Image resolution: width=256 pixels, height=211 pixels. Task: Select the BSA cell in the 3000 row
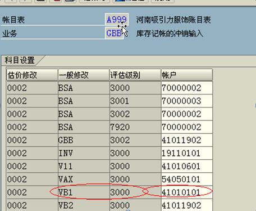[84, 88]
